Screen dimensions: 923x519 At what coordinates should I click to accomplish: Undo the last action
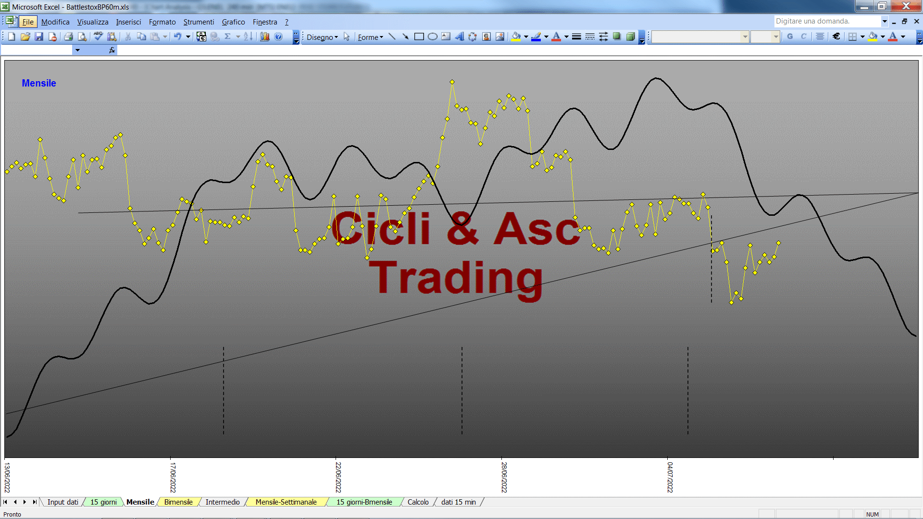177,37
